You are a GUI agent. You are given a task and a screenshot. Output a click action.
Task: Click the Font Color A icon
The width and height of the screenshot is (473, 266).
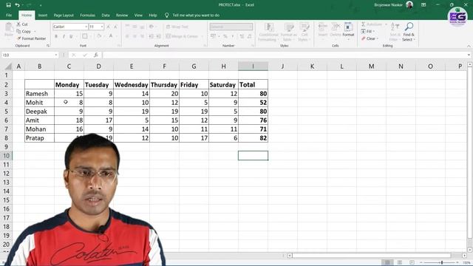111,36
